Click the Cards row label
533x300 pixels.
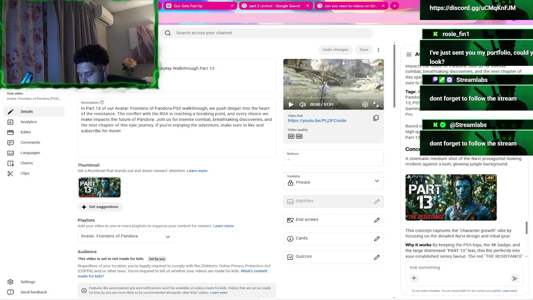[301, 238]
